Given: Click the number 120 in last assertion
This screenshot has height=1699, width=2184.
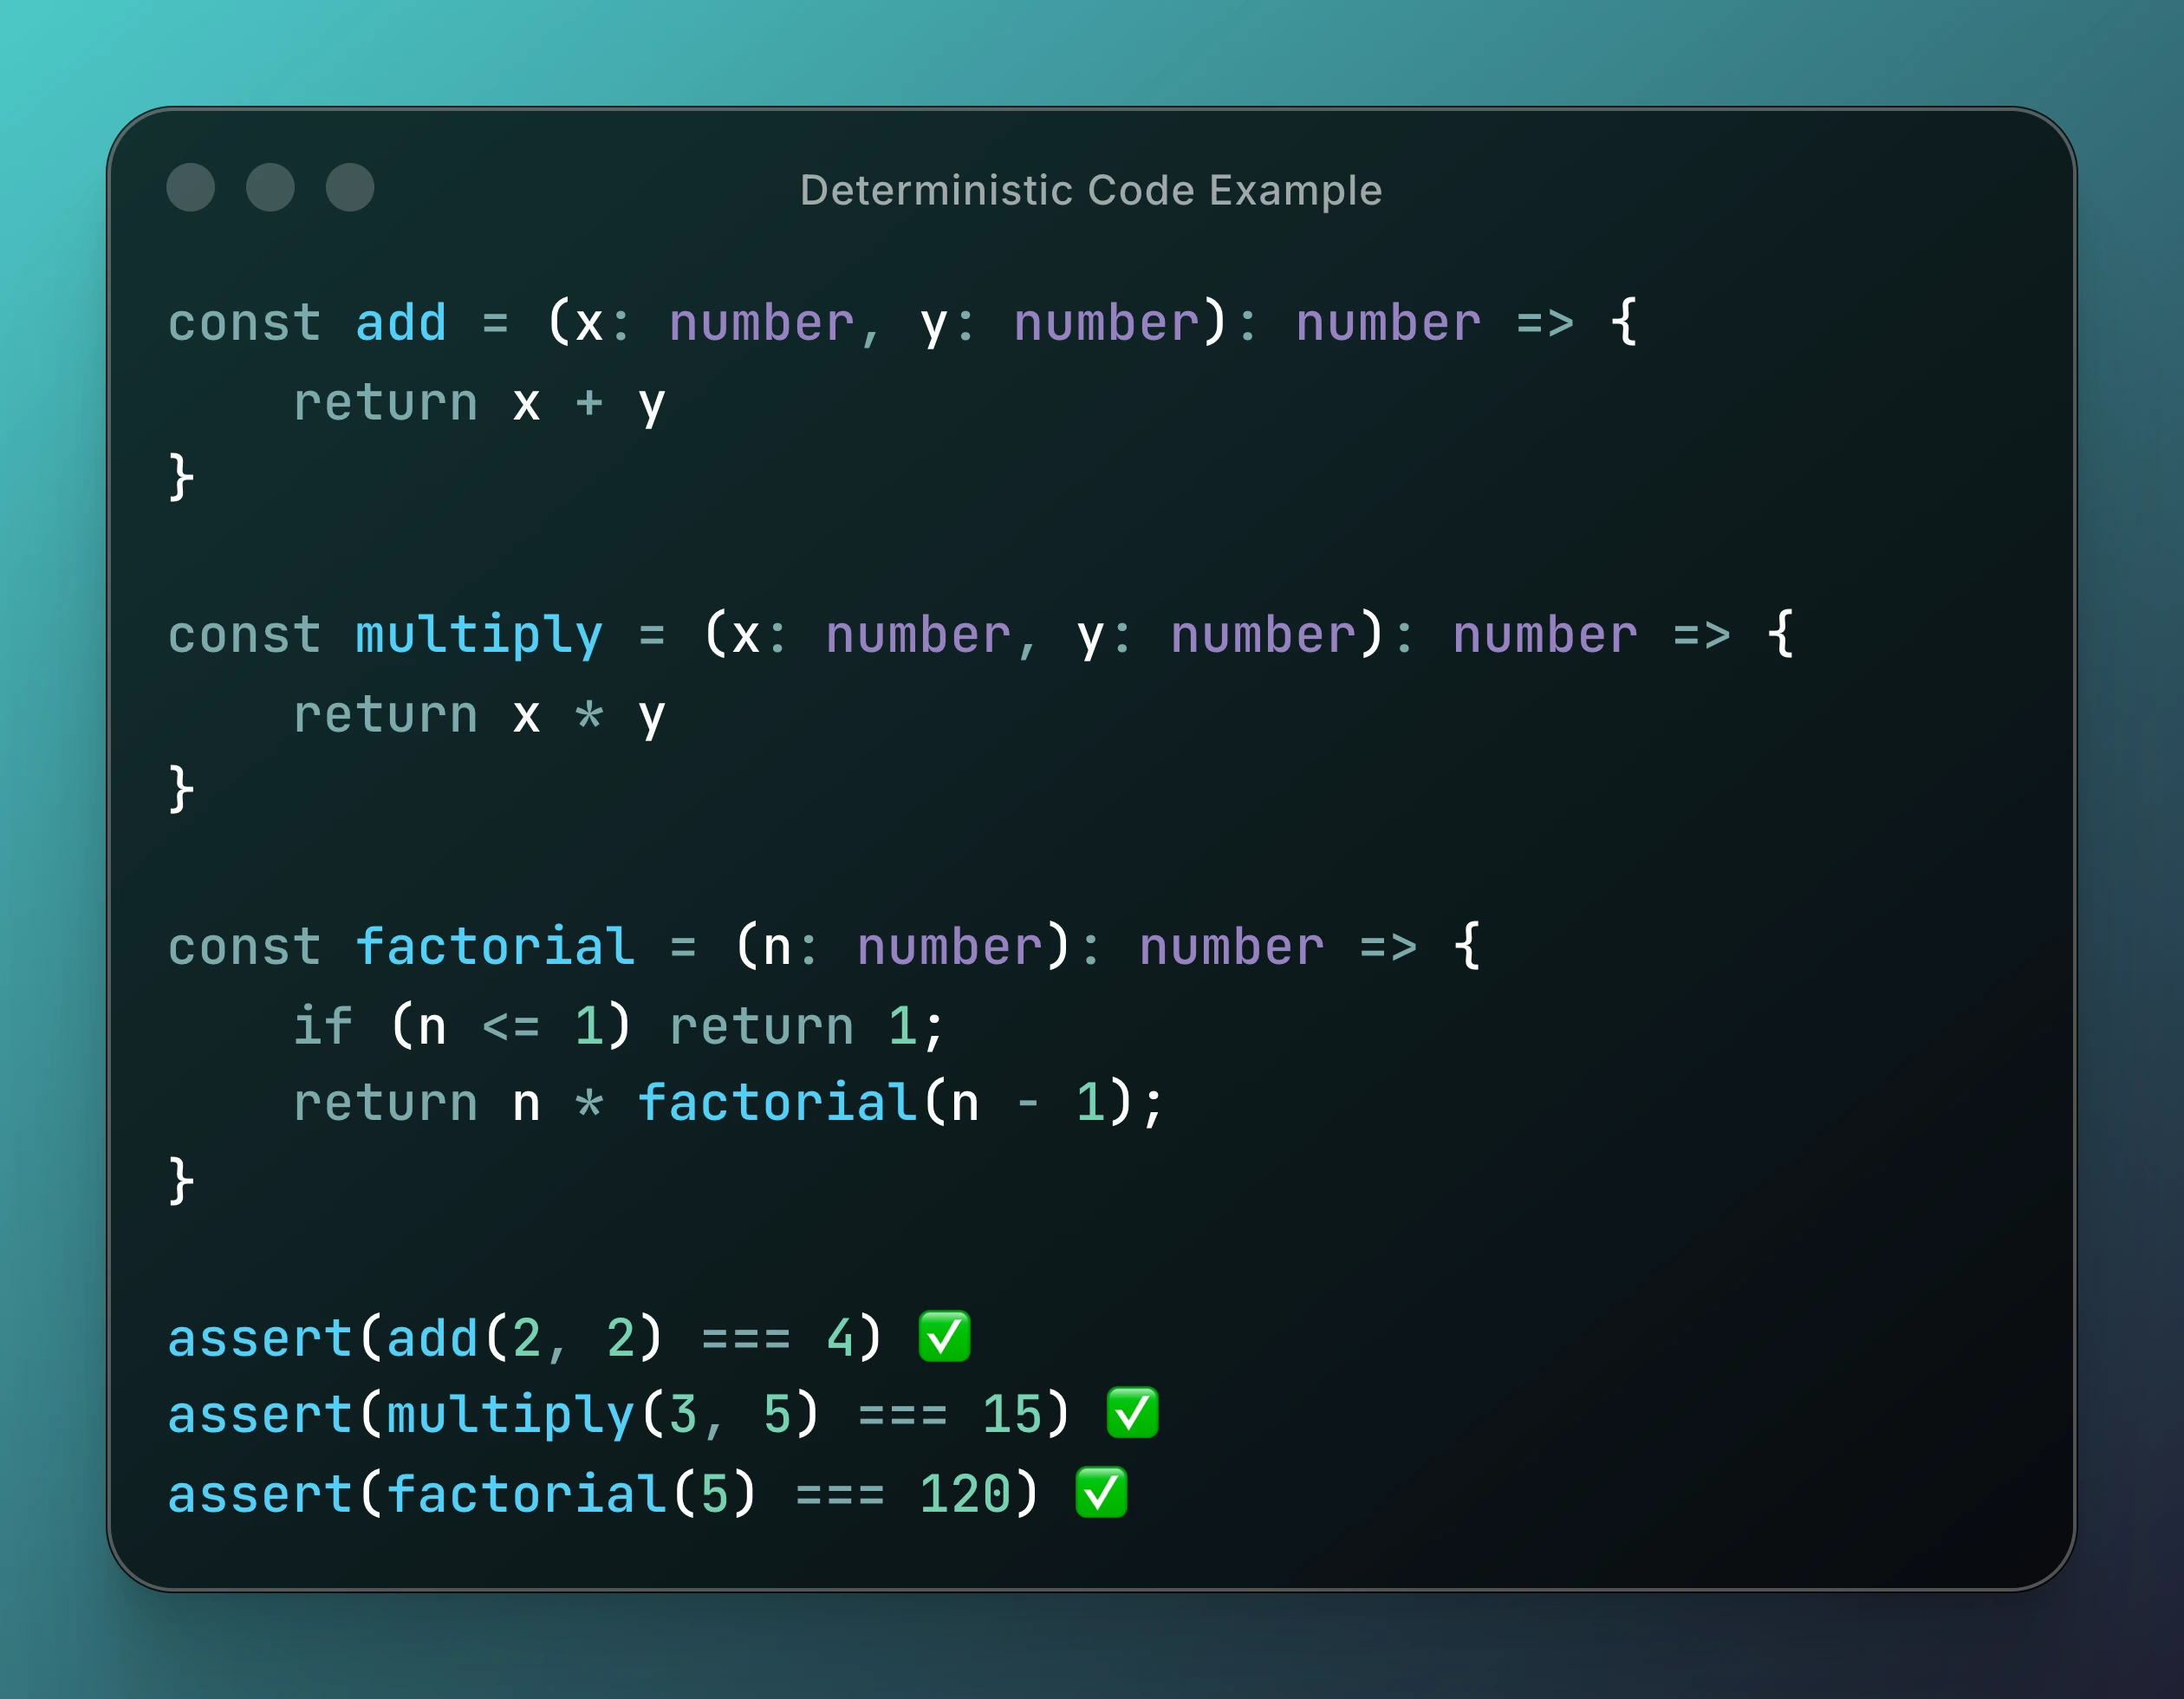Looking at the screenshot, I should [965, 1495].
